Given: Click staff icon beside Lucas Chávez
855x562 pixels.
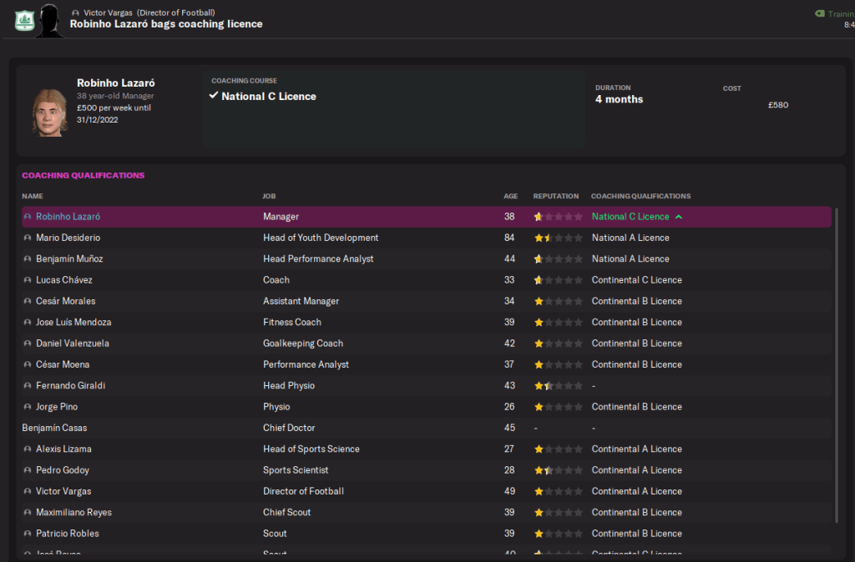Looking at the screenshot, I should point(28,280).
